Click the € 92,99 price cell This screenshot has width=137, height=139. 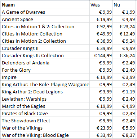point(101,26)
